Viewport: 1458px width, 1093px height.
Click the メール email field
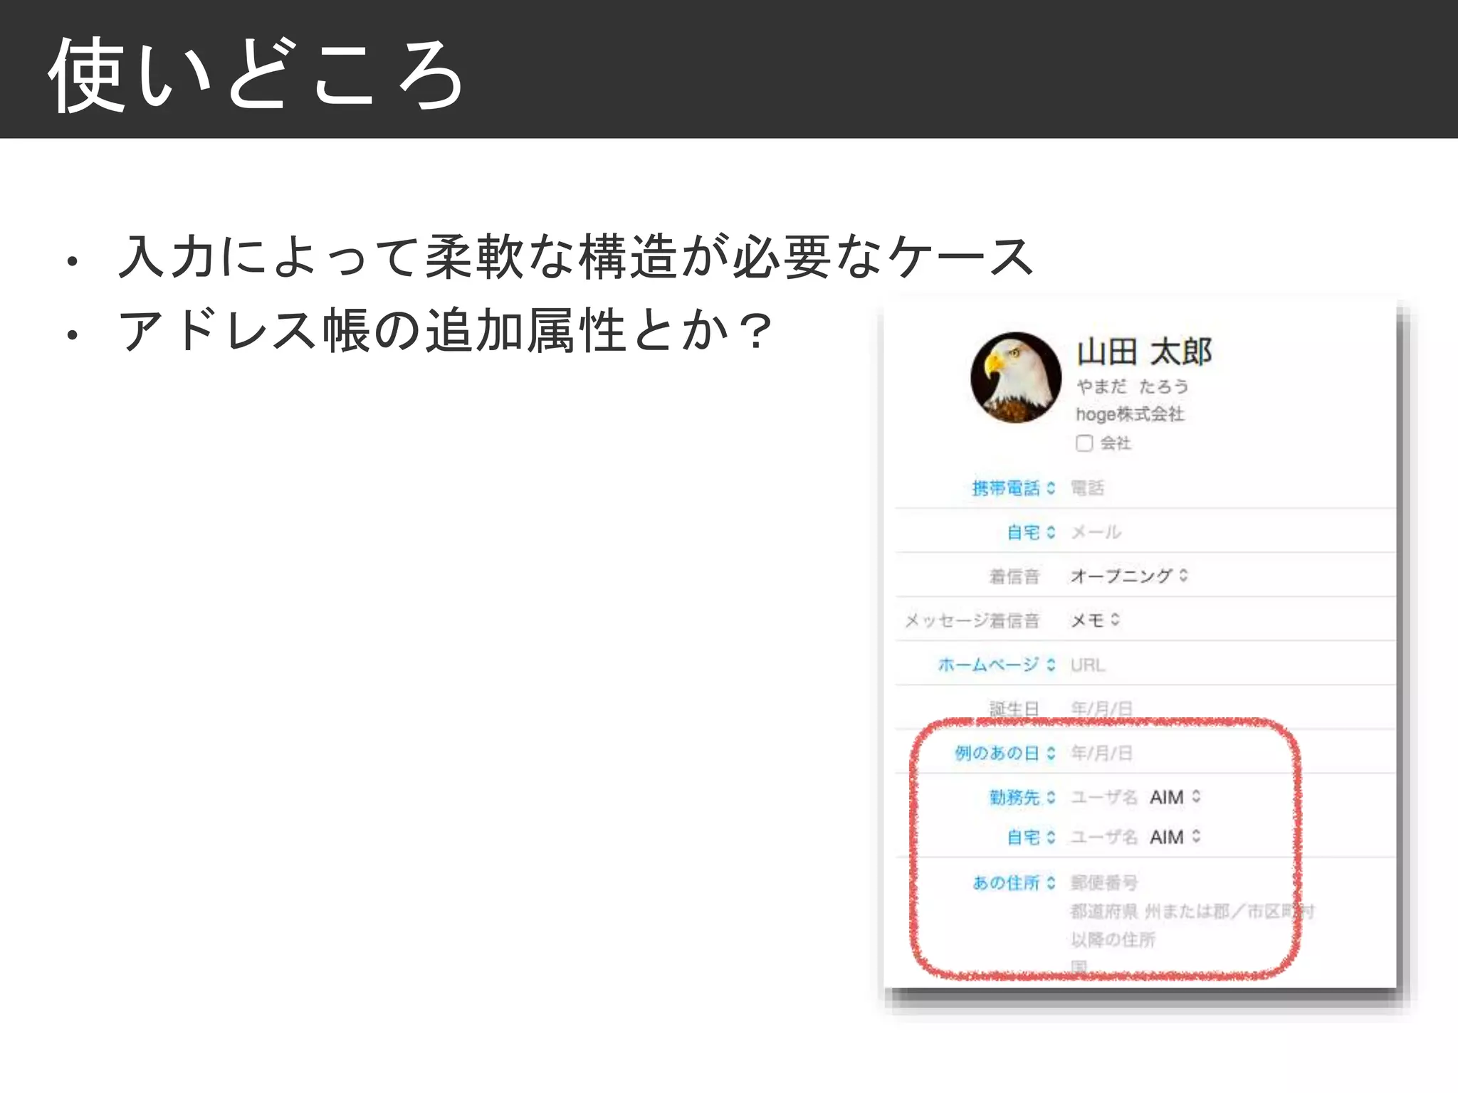[1096, 532]
